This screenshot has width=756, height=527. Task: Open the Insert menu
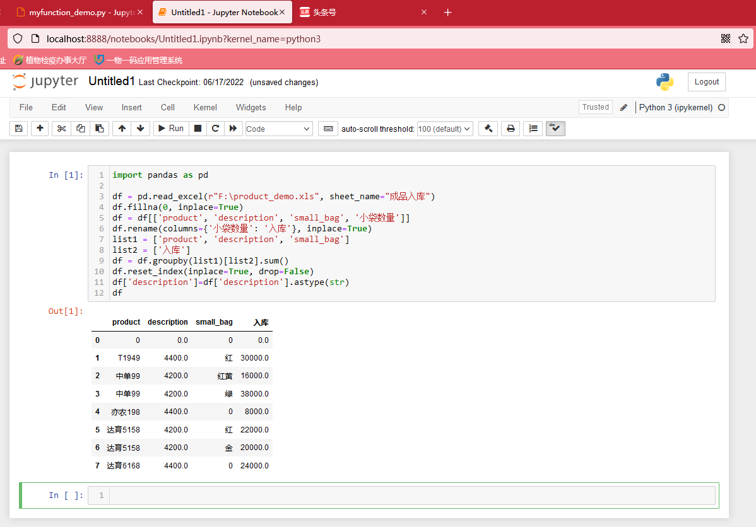pos(132,107)
